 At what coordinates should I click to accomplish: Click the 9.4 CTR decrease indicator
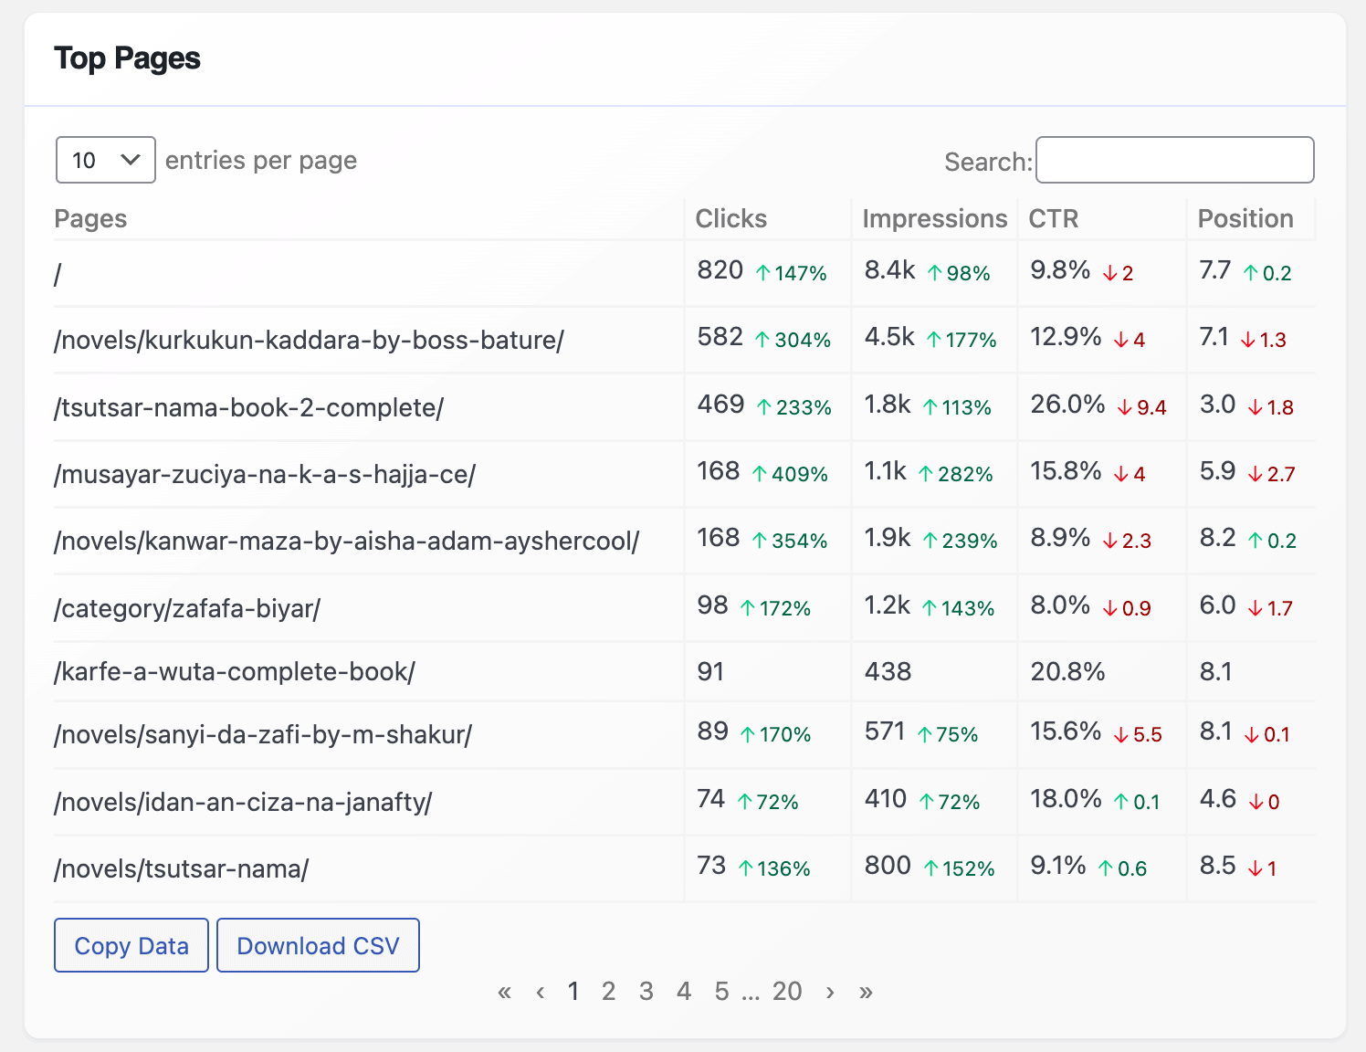[x=1142, y=407]
